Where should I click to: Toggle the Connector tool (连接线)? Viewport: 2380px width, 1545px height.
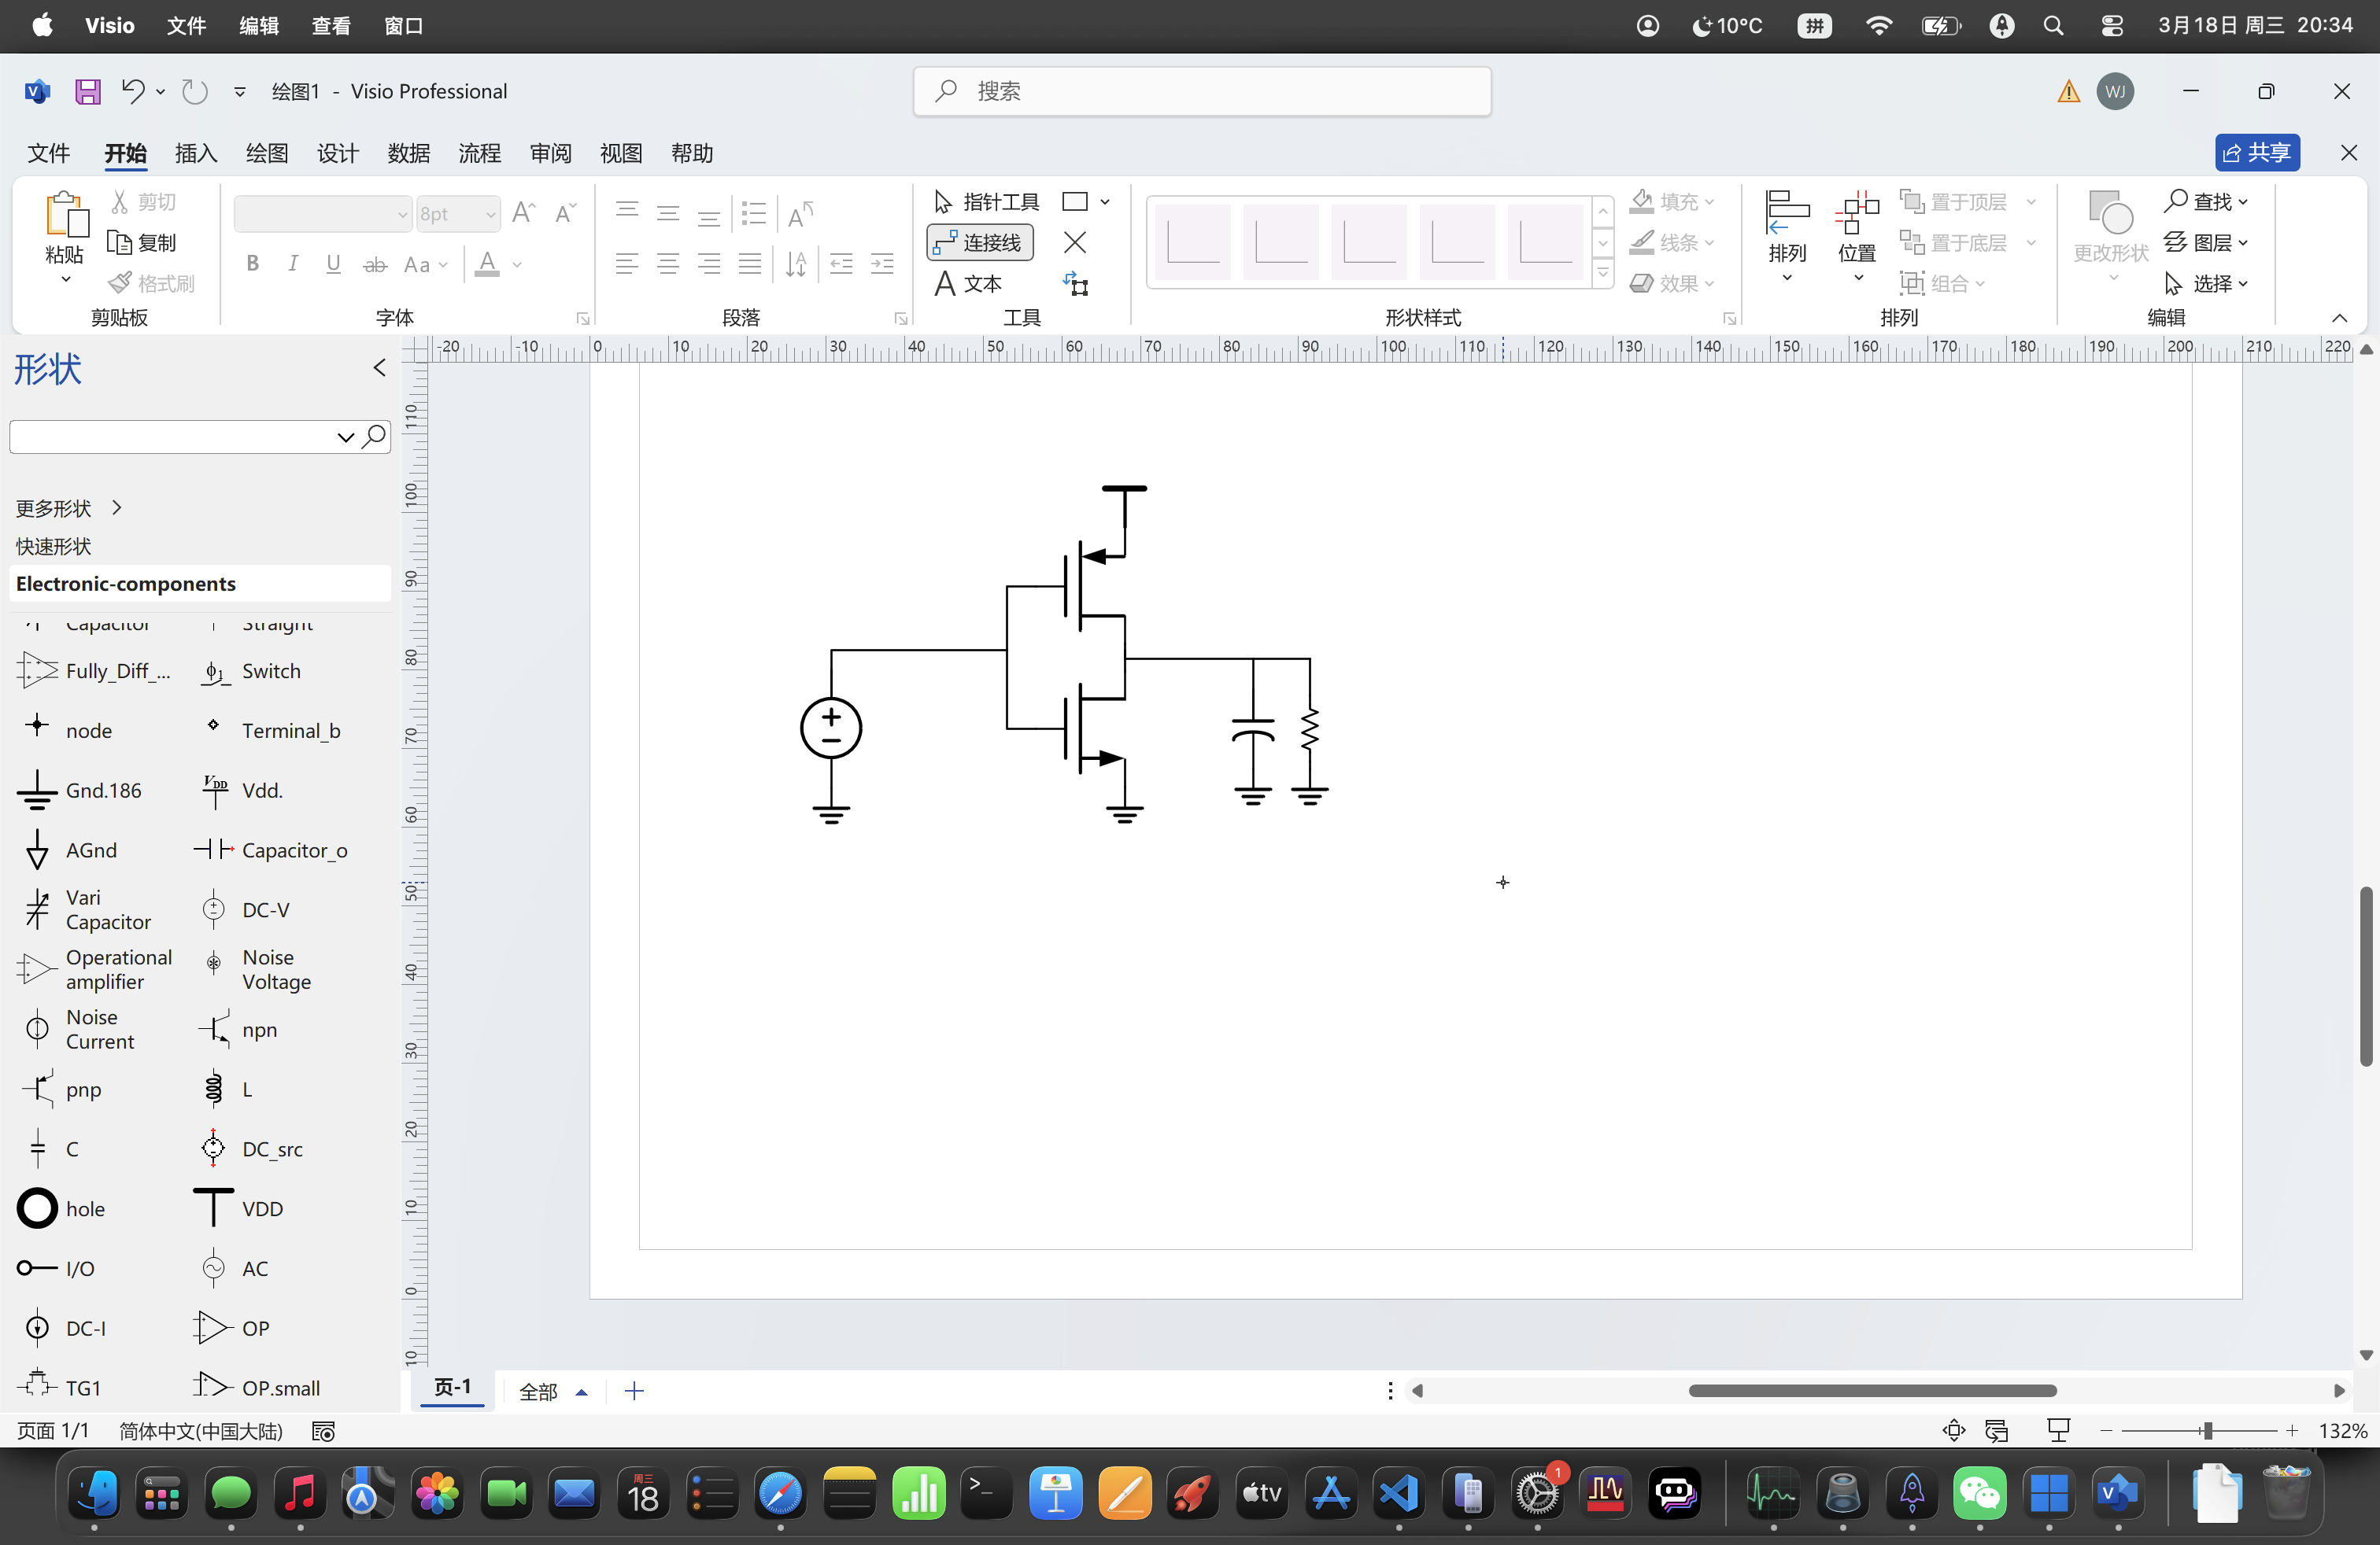click(980, 243)
